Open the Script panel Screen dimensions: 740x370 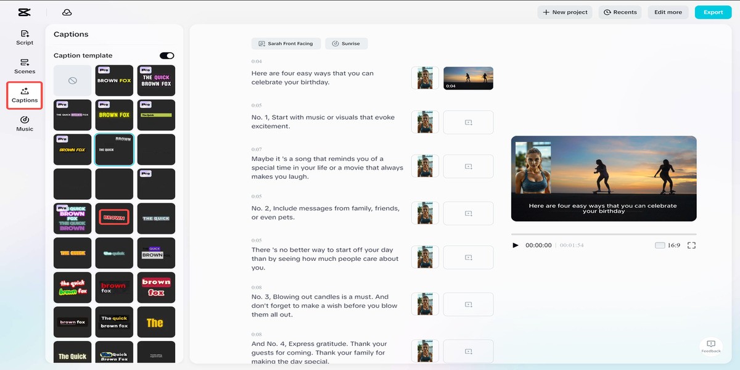pyautogui.click(x=25, y=38)
